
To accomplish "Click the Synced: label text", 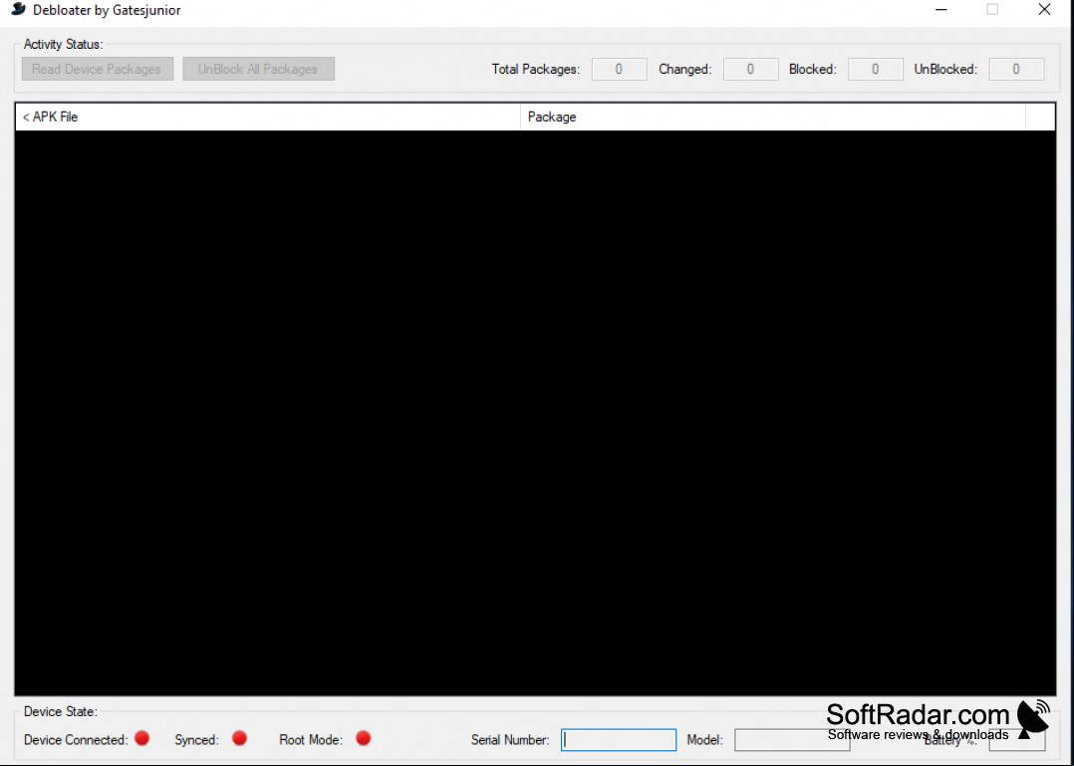I will (196, 740).
